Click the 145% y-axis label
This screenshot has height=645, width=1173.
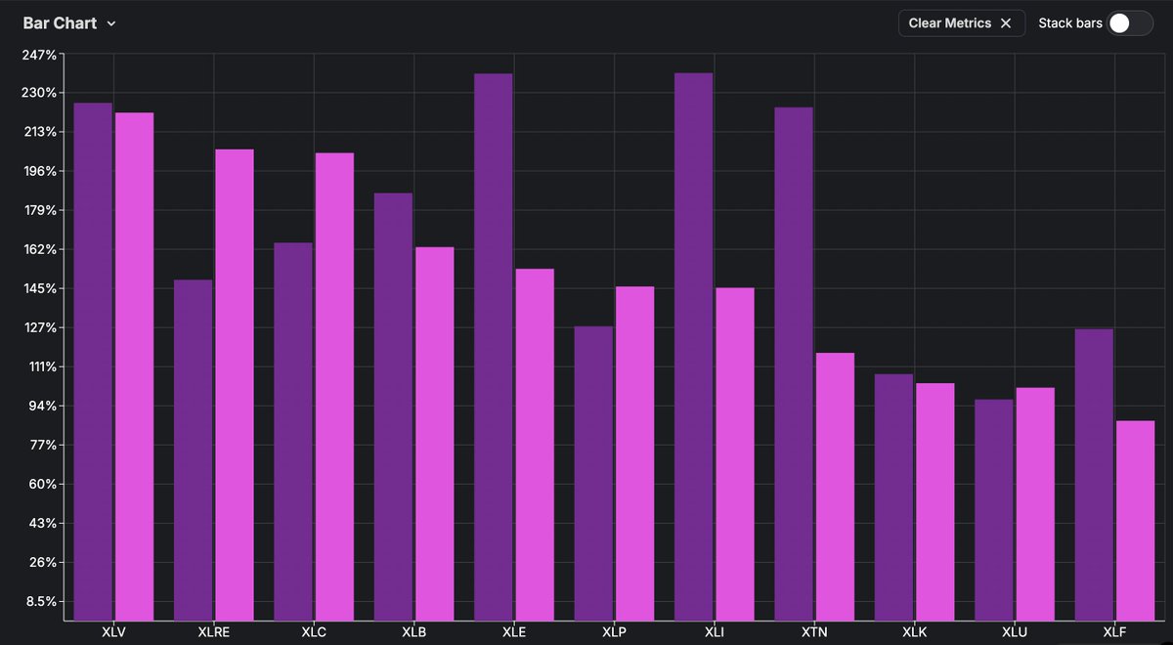point(40,288)
